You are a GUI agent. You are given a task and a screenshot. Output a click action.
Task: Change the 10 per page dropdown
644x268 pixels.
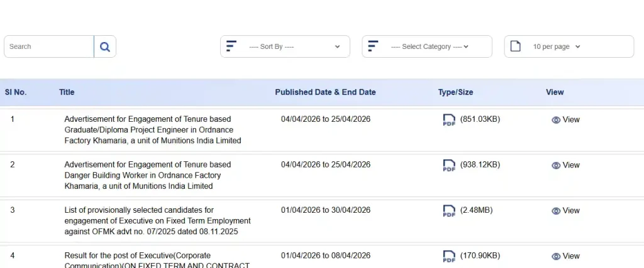557,46
